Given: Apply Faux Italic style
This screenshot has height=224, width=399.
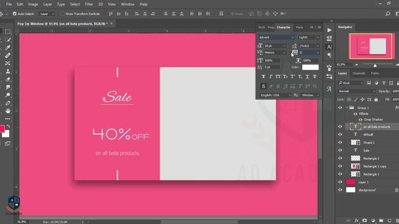Looking at the screenshot, I should tap(271, 77).
